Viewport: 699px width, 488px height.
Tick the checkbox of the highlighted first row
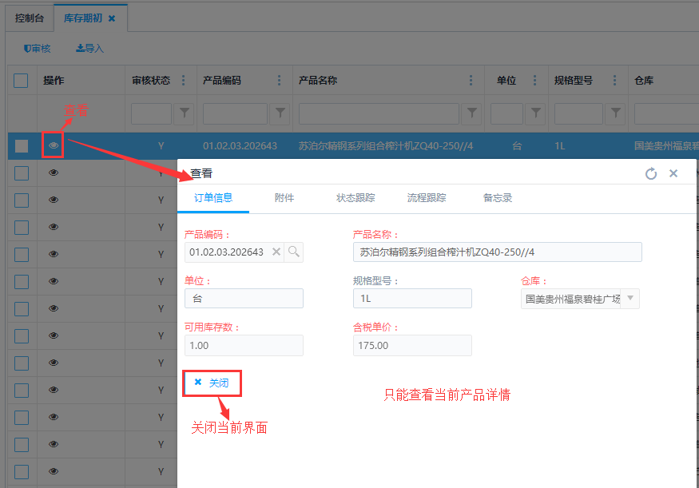point(22,145)
